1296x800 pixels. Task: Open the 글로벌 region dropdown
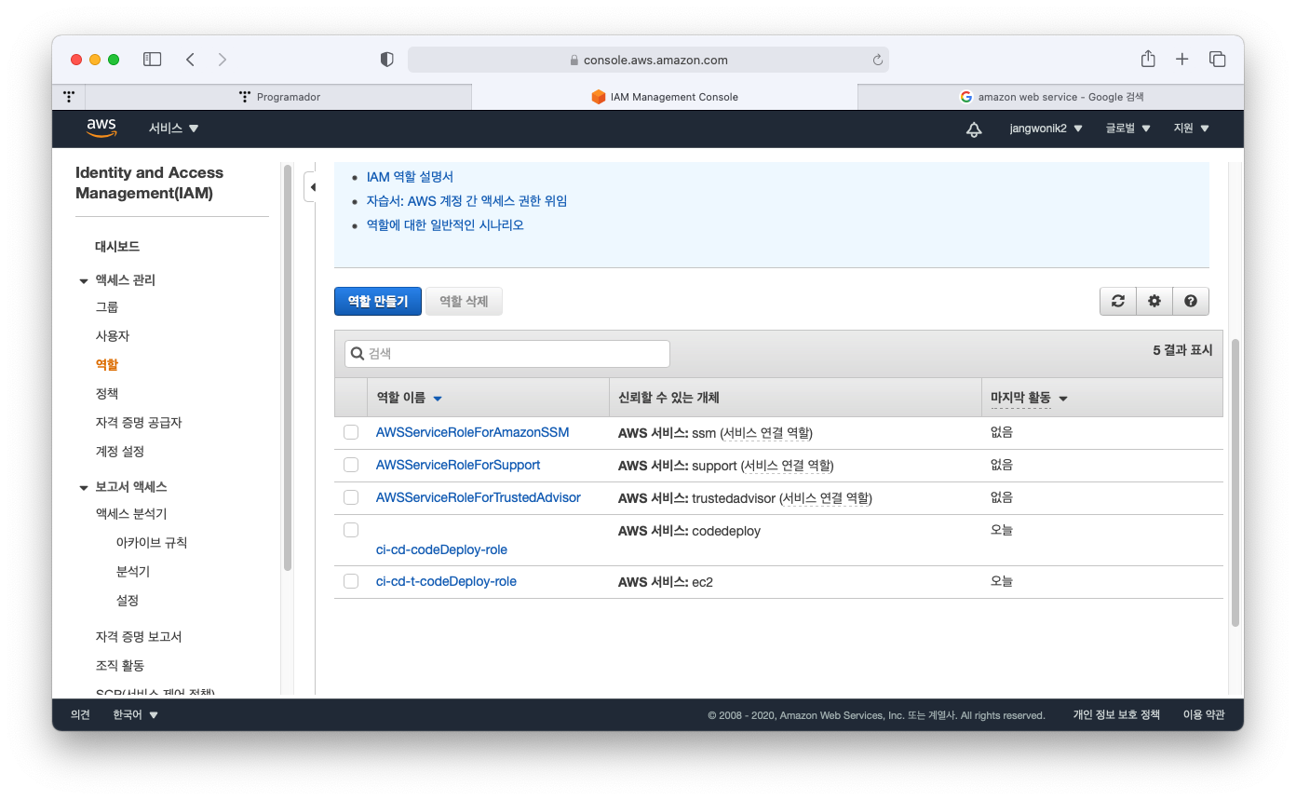1128,129
